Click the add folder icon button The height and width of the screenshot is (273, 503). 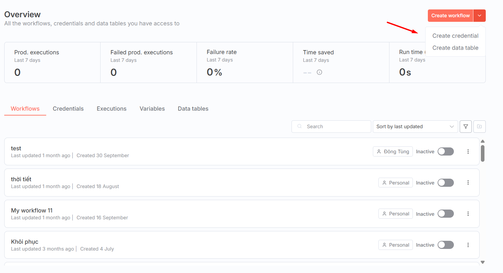pyautogui.click(x=479, y=127)
